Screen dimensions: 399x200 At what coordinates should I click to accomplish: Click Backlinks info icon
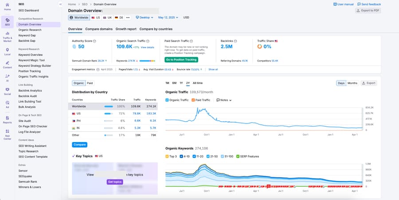tap(235, 41)
